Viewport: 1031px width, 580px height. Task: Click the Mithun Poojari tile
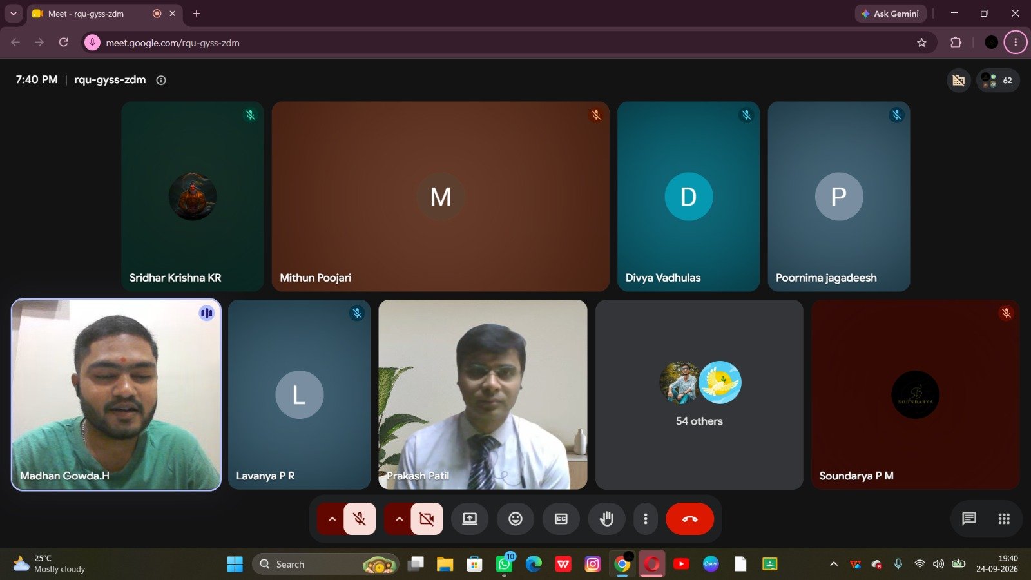(440, 197)
